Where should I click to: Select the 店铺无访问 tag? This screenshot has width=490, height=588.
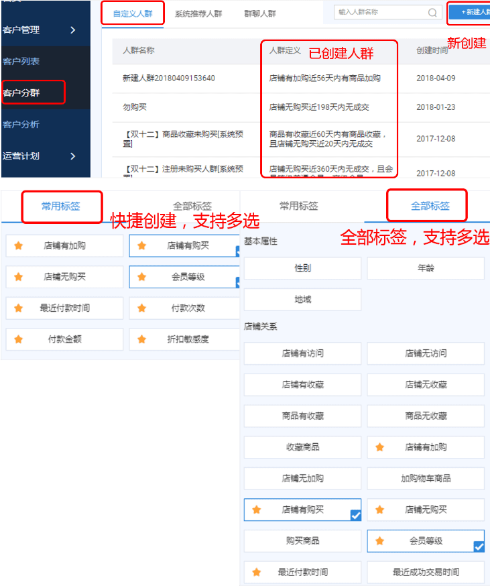pos(426,353)
